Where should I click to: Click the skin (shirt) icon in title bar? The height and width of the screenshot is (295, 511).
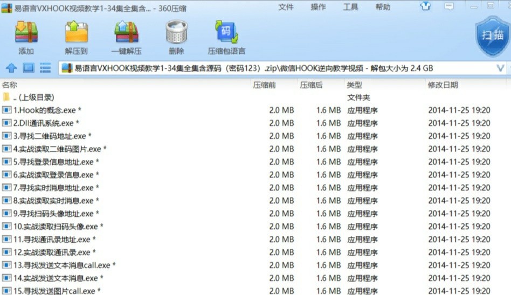click(x=425, y=6)
